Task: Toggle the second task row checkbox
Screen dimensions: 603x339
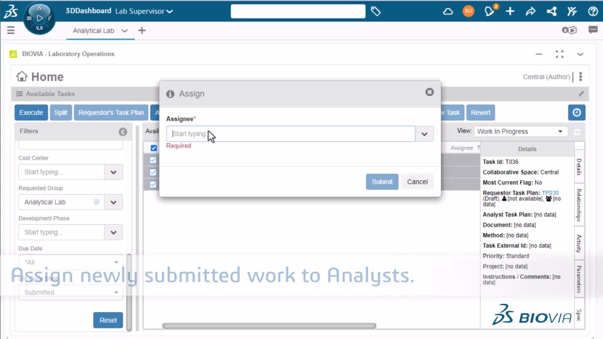Action: (x=153, y=172)
